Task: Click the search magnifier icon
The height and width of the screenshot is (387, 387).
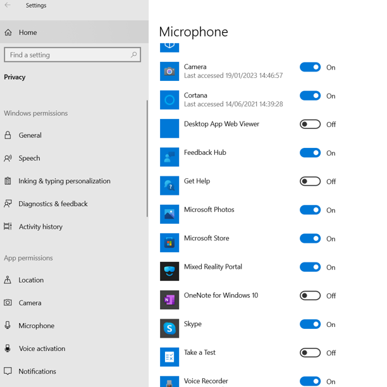Action: pos(134,54)
